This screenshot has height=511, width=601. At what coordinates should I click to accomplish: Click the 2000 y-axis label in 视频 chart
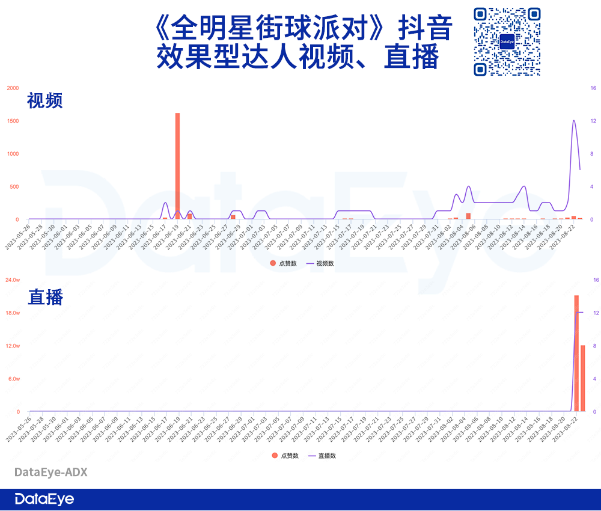tap(13, 88)
